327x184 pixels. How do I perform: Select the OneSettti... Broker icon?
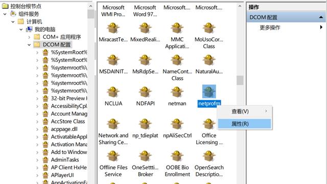145,156
